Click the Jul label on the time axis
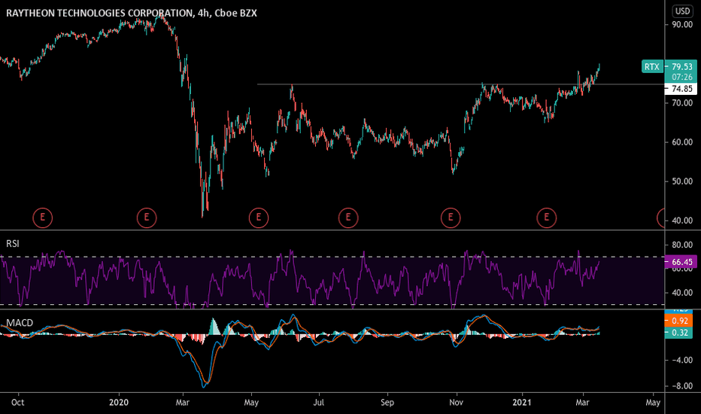Image resolution: width=701 pixels, height=414 pixels. pos(318,402)
